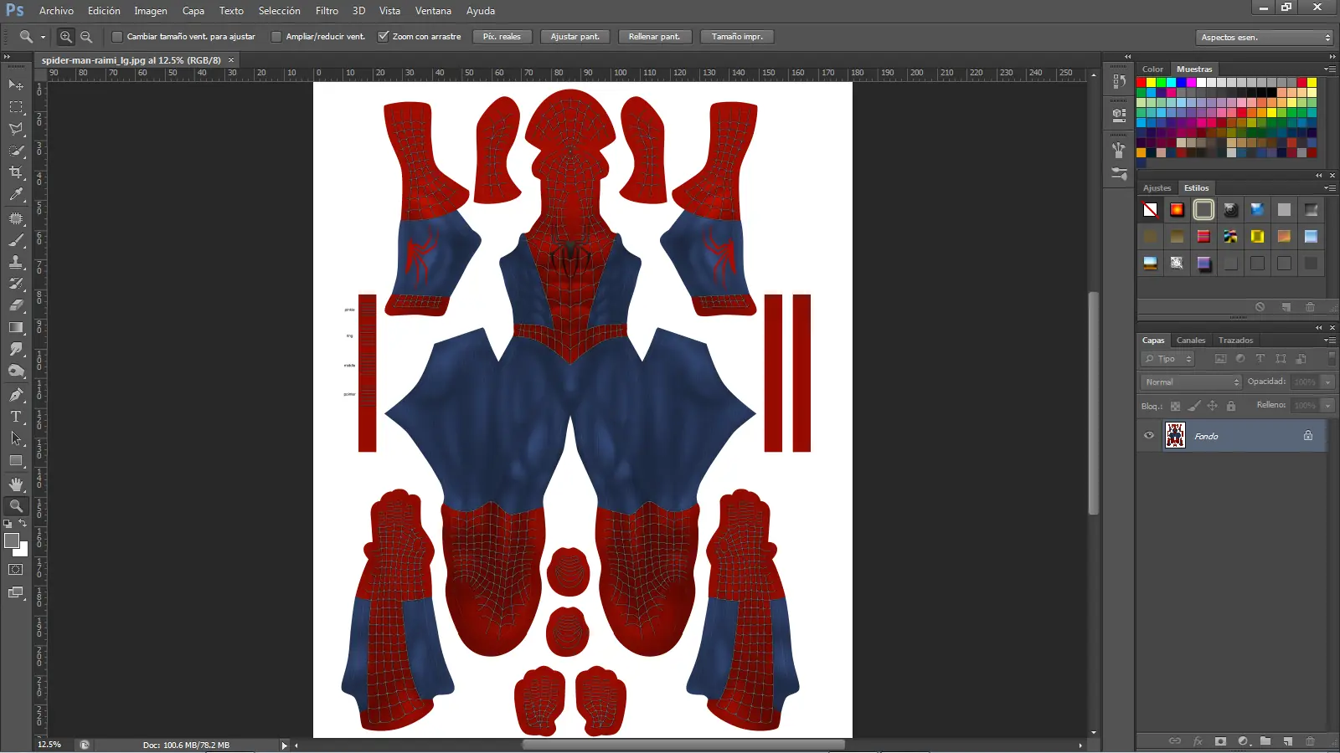The width and height of the screenshot is (1340, 753).
Task: Open the Archivo menu
Action: pos(56,11)
